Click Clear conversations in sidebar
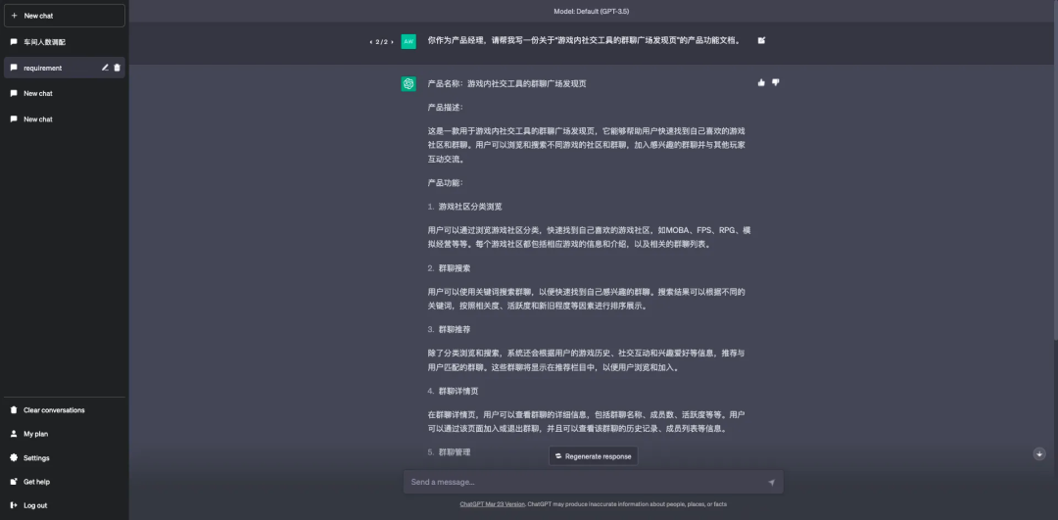 [54, 410]
